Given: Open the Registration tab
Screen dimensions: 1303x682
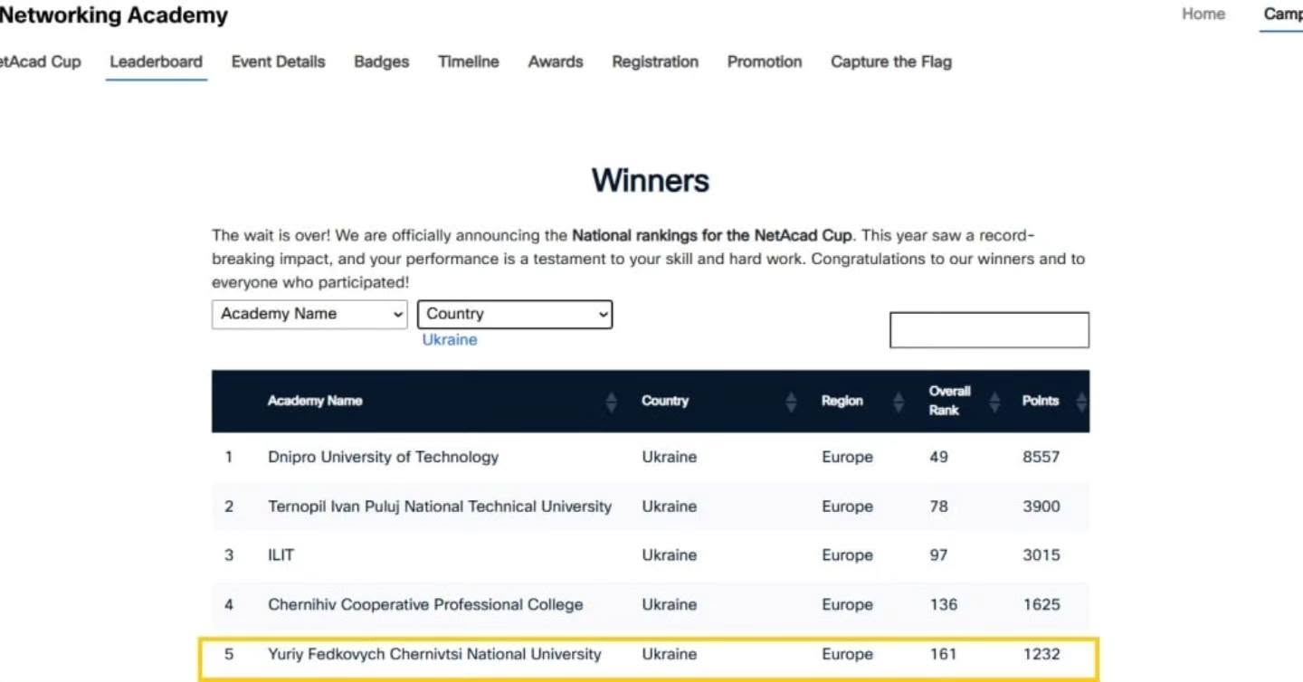Looking at the screenshot, I should [x=655, y=62].
